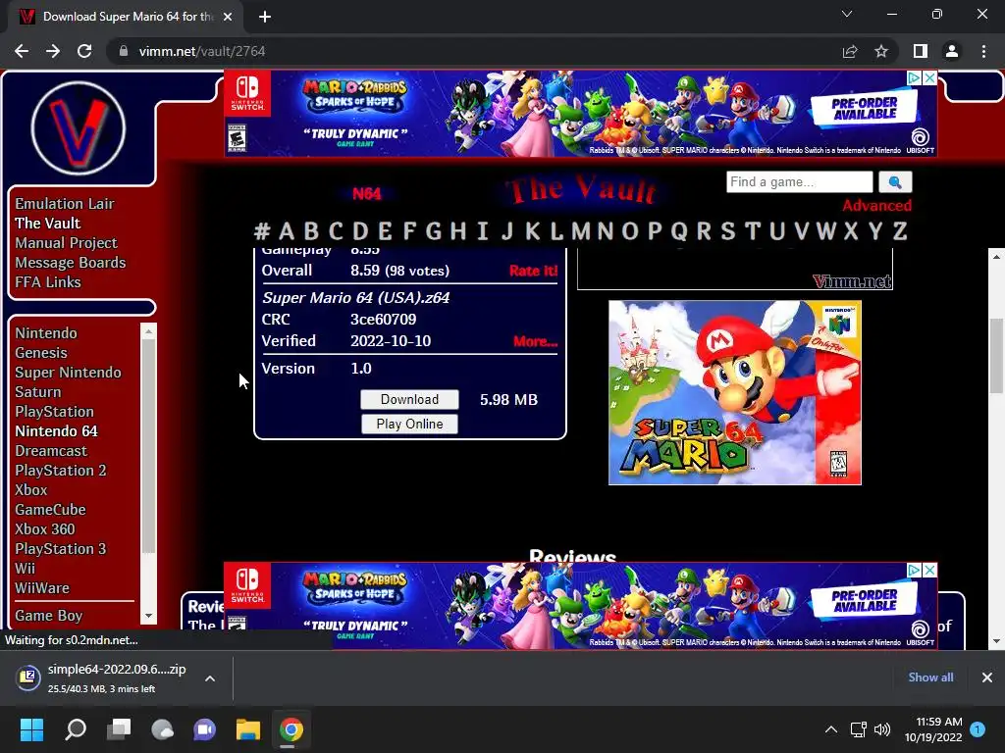
Task: Click the Super Mario 64 box art
Action: pyautogui.click(x=734, y=392)
